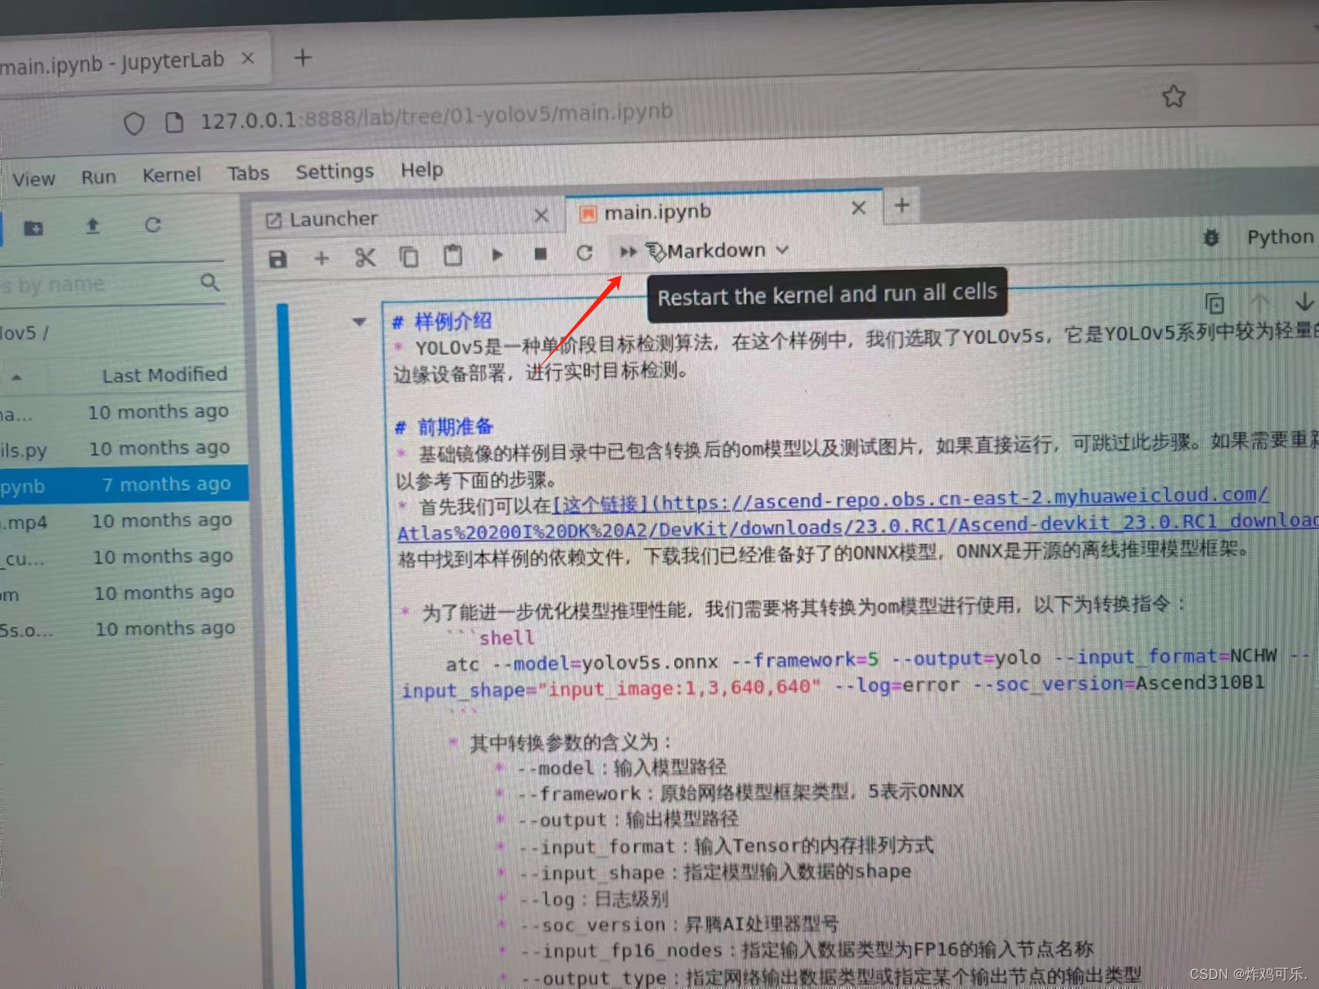Image resolution: width=1319 pixels, height=989 pixels.
Task: Click the browser address bar URL
Action: [437, 116]
